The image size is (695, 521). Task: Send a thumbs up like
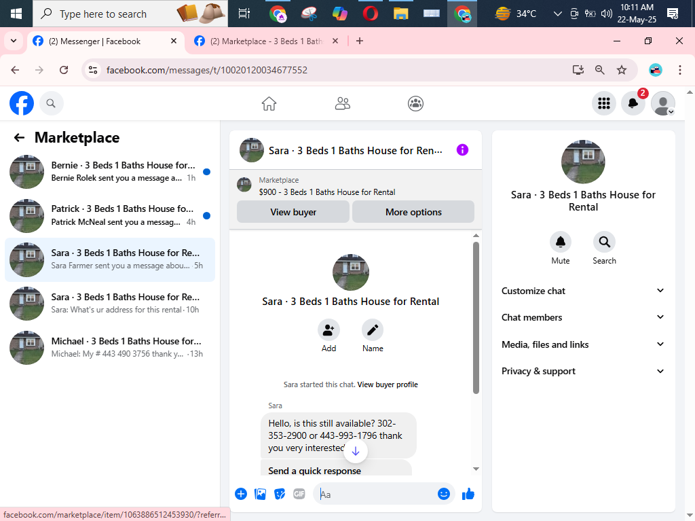pos(468,494)
